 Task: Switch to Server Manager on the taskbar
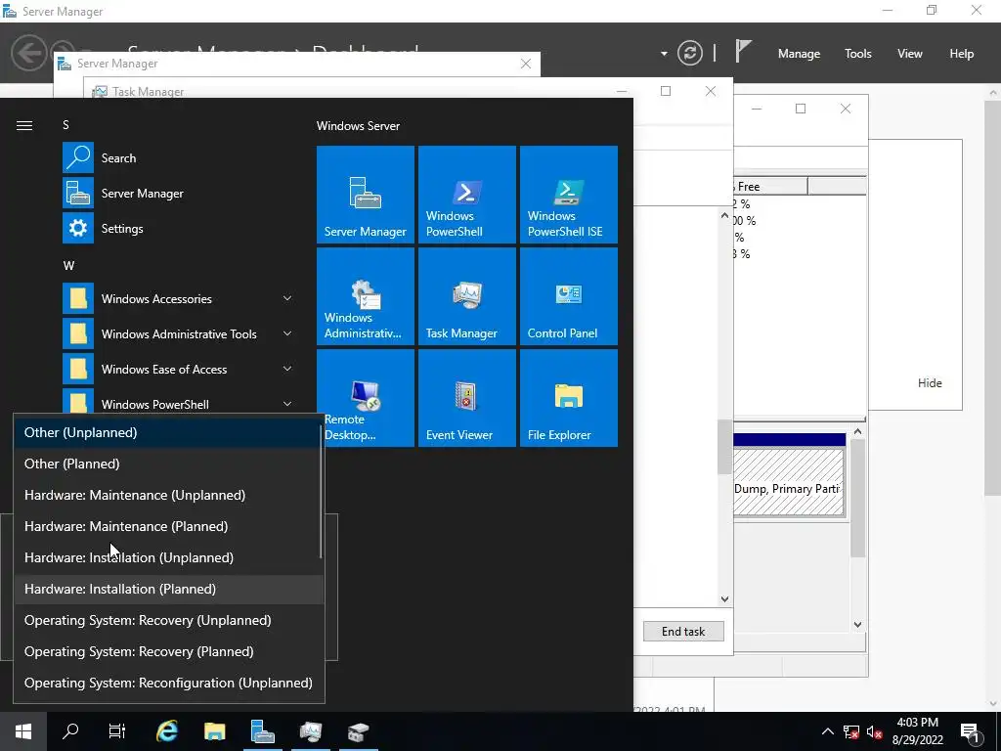pyautogui.click(x=262, y=731)
